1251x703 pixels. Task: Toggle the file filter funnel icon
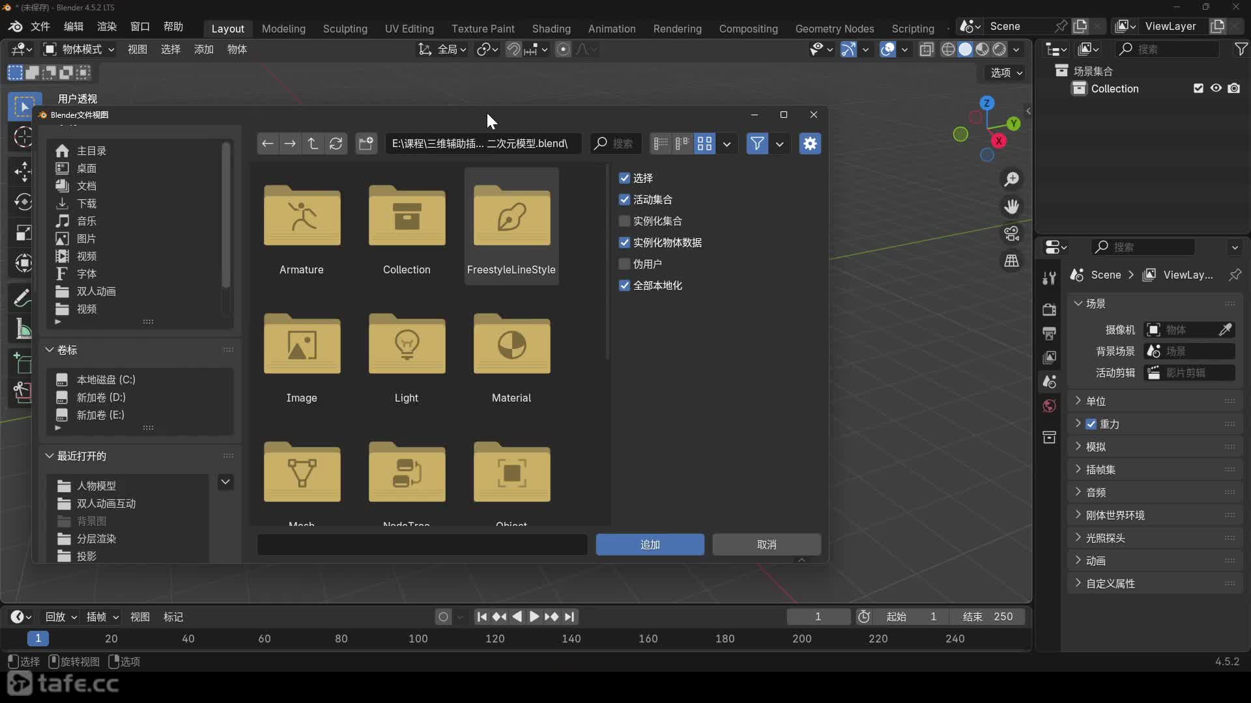757,144
